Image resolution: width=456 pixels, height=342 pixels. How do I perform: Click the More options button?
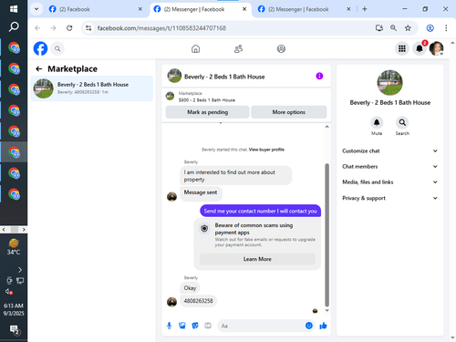point(289,112)
